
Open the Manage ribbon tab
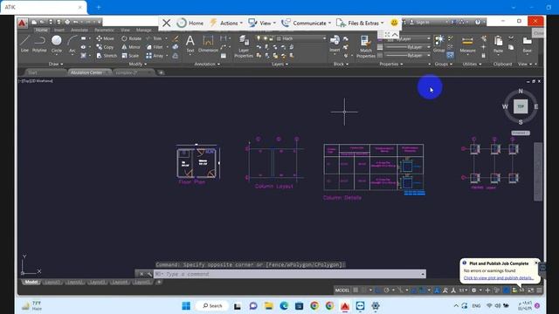point(143,31)
